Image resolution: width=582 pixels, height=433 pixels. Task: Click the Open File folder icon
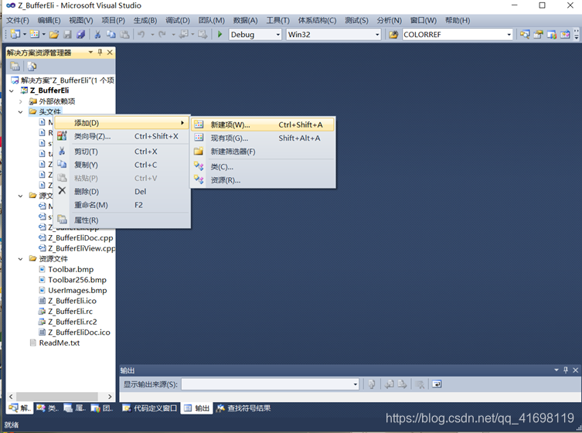click(x=54, y=35)
